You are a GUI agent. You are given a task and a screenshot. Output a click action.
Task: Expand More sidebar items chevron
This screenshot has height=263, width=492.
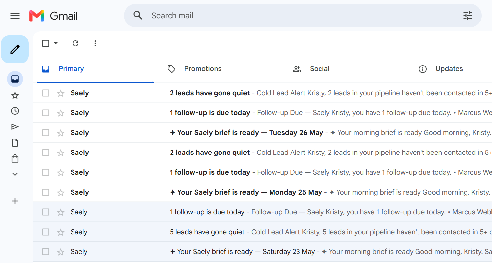point(15,174)
